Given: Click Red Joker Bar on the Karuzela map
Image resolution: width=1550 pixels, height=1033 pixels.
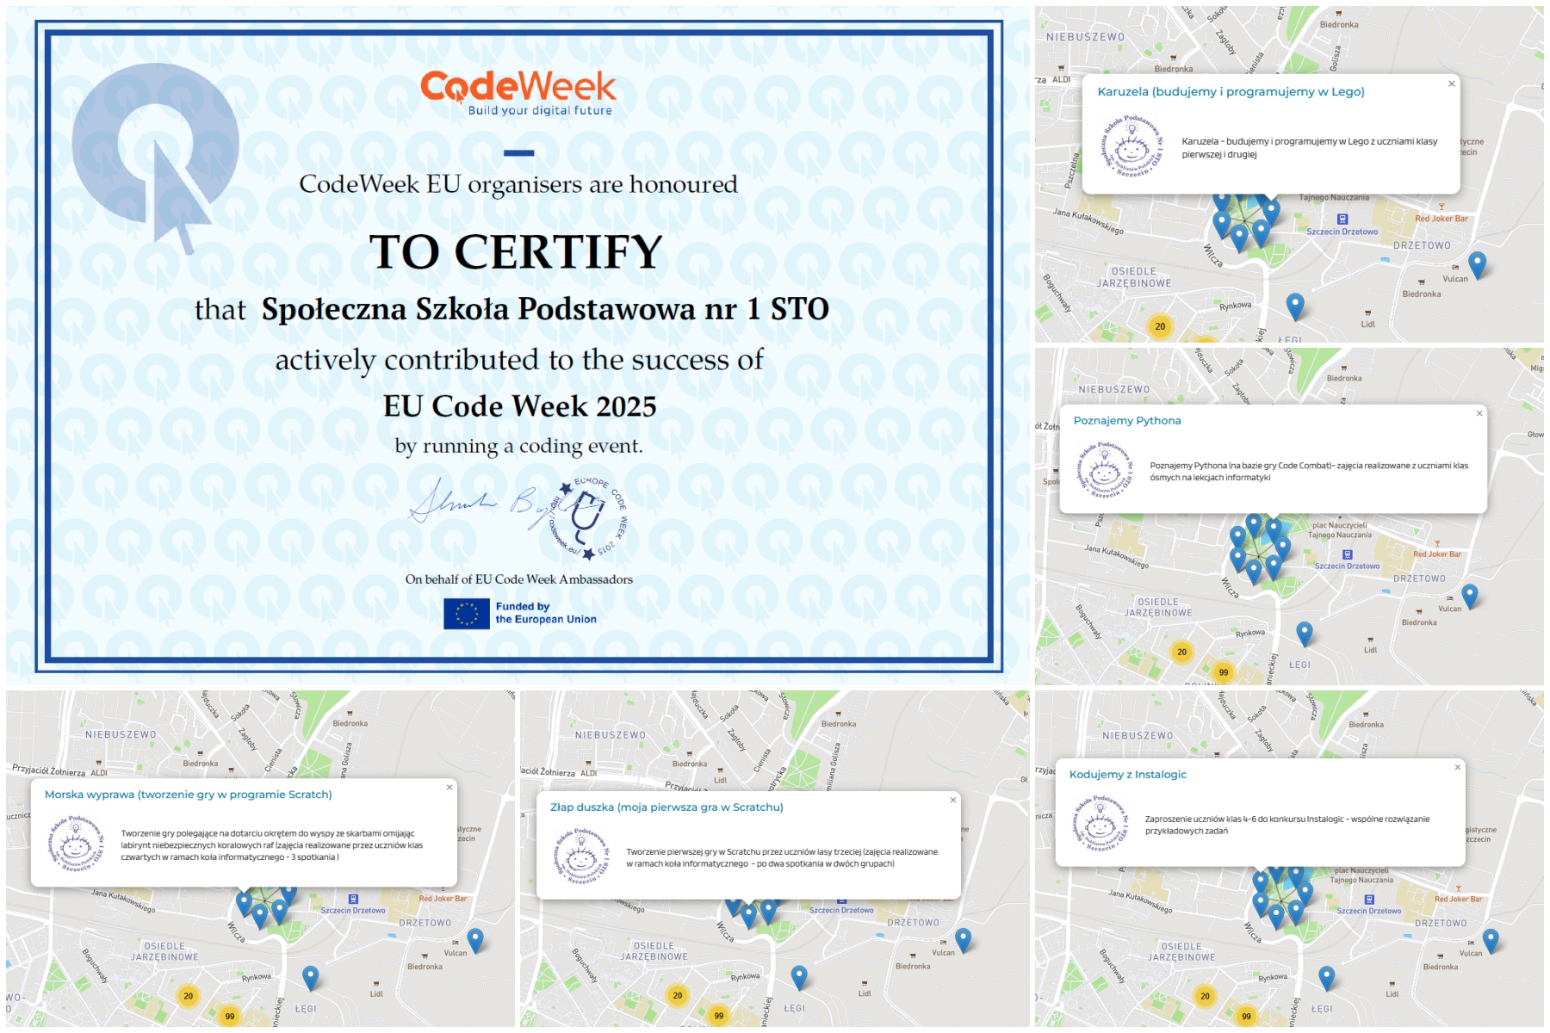Looking at the screenshot, I should coord(1441,219).
